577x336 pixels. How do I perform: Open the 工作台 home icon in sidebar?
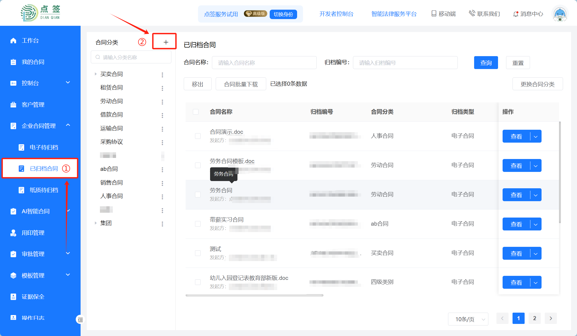click(x=13, y=41)
